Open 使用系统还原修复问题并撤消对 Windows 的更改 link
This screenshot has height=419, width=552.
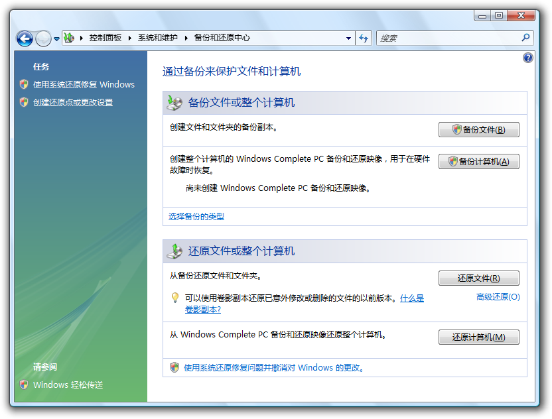tap(274, 368)
